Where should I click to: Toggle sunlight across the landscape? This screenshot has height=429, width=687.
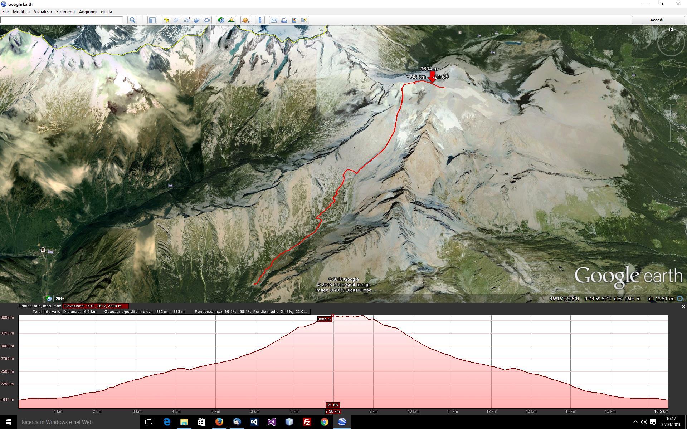click(231, 20)
